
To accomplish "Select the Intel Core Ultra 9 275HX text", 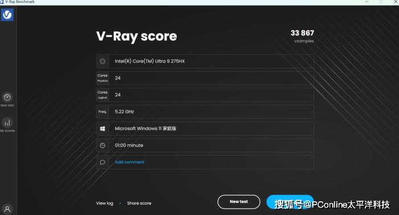I will [x=149, y=61].
